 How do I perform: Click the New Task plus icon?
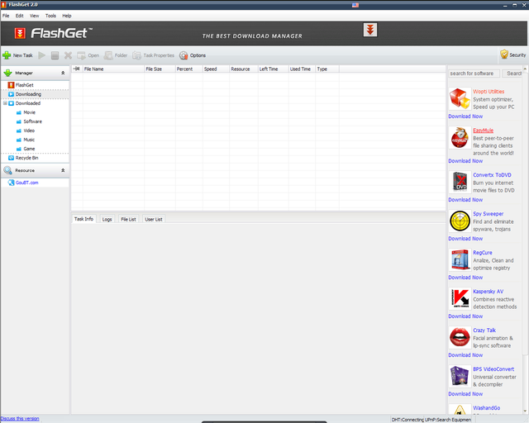coord(7,55)
